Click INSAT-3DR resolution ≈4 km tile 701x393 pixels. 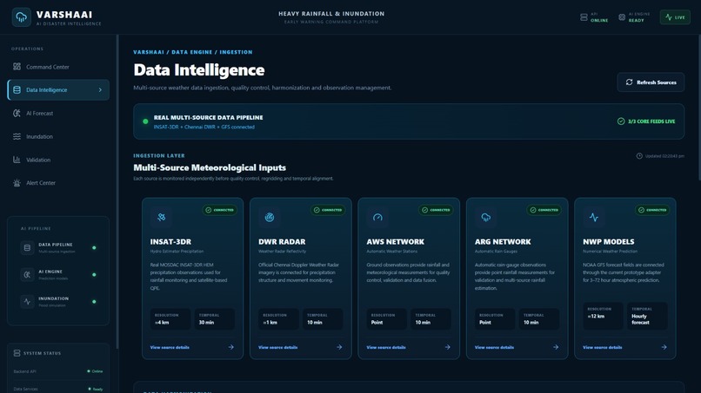point(170,319)
